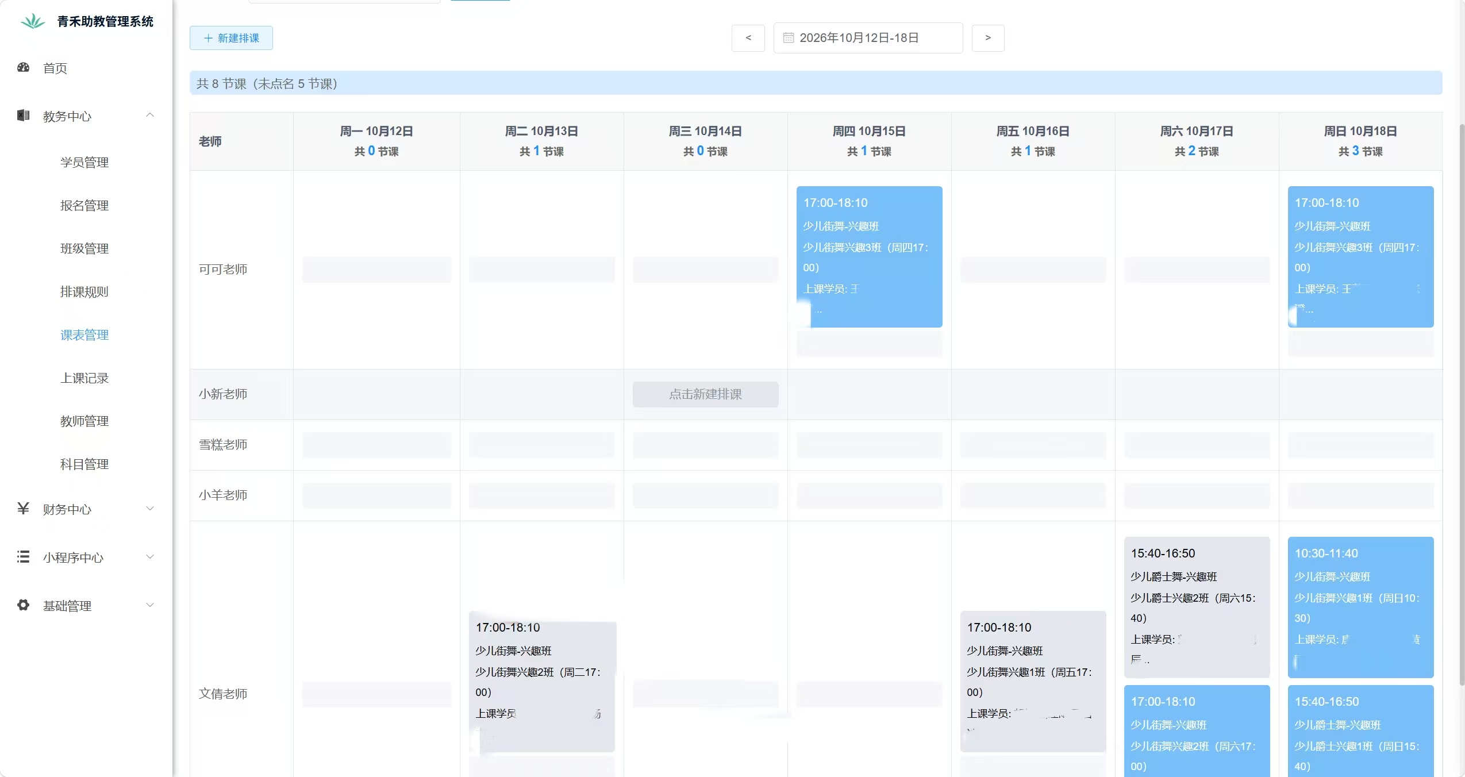Viewport: 1465px width, 777px height.
Task: Click the 周一 10月12日 column header
Action: (376, 141)
